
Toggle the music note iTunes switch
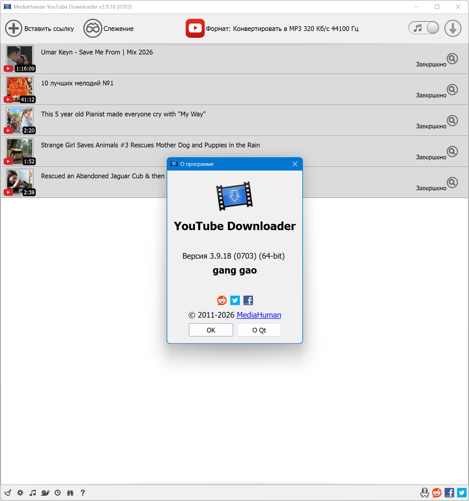click(424, 28)
